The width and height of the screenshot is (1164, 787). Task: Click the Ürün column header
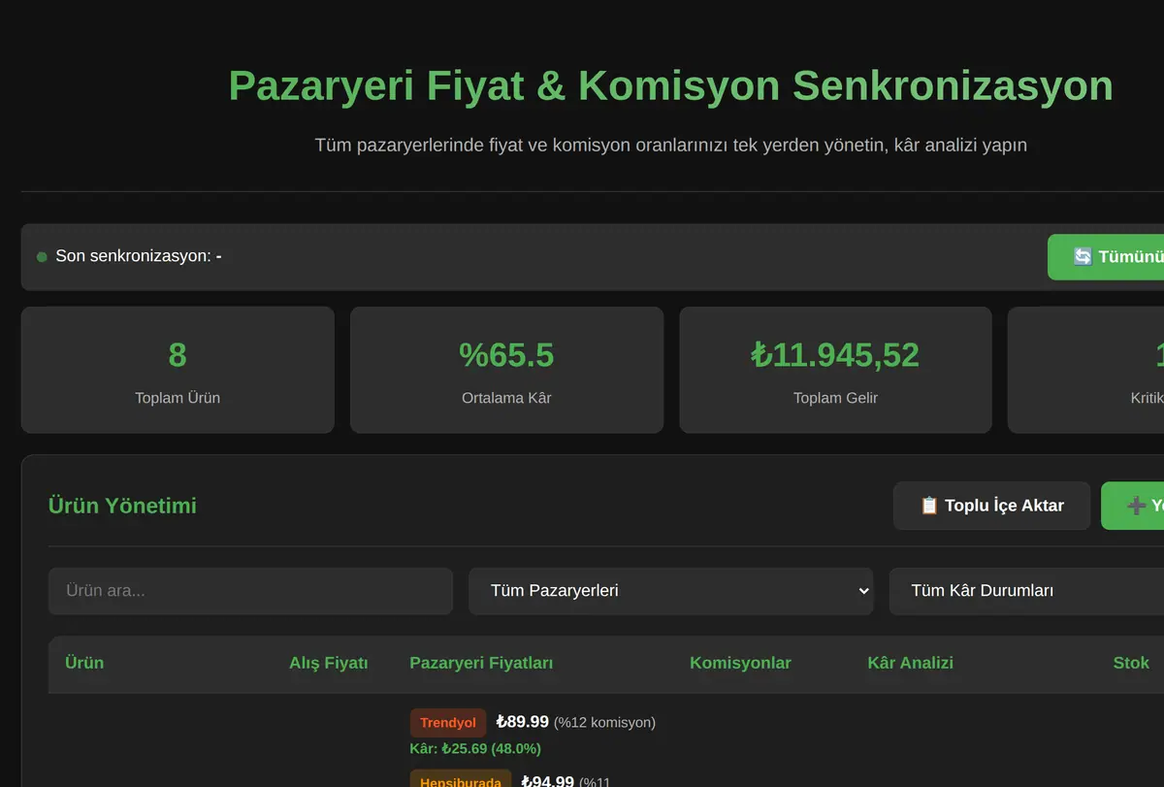[84, 663]
